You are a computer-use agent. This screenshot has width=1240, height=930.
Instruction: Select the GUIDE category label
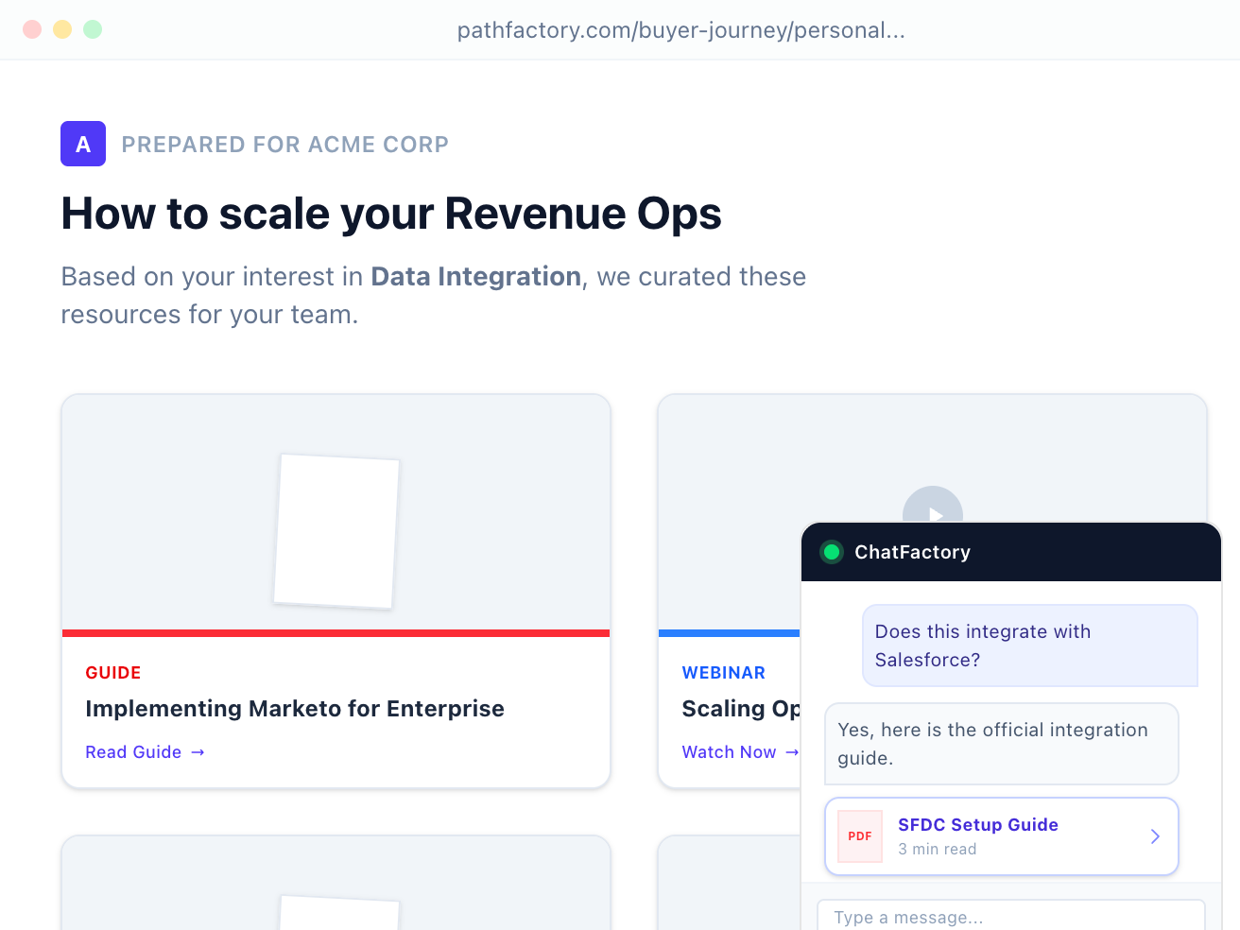(112, 672)
